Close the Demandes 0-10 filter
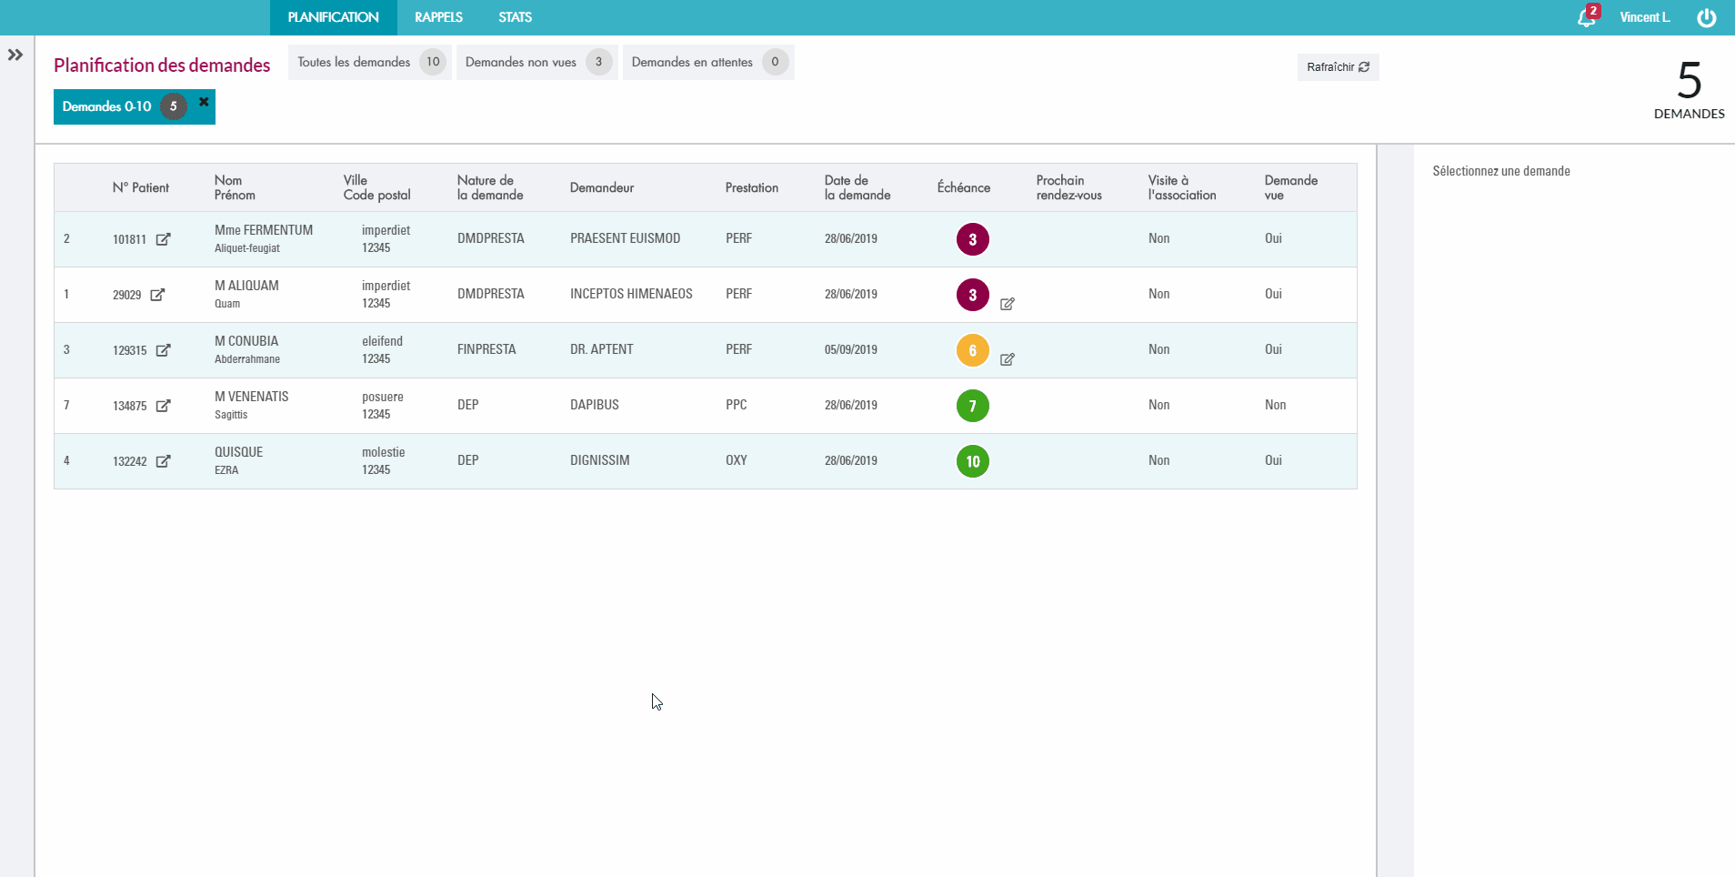 pos(204,102)
